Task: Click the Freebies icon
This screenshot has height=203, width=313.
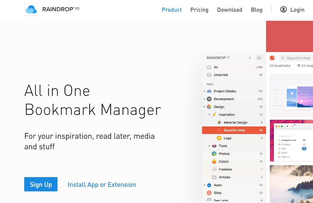Action: [214, 169]
